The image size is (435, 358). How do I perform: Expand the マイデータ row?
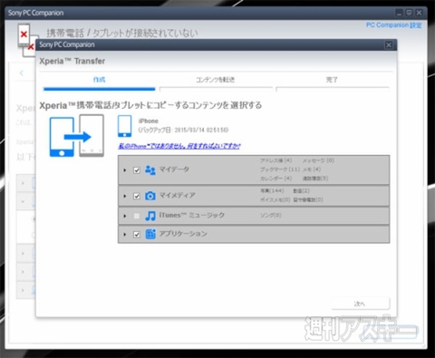[x=125, y=170]
